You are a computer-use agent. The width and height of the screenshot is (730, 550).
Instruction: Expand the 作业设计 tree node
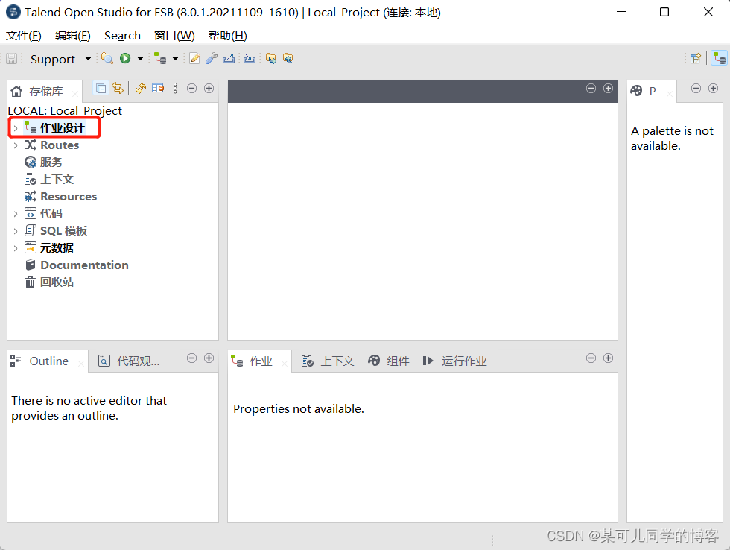16,128
